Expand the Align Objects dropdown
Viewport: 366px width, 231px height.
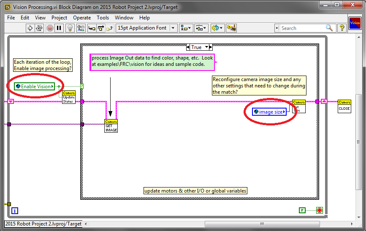[186, 28]
